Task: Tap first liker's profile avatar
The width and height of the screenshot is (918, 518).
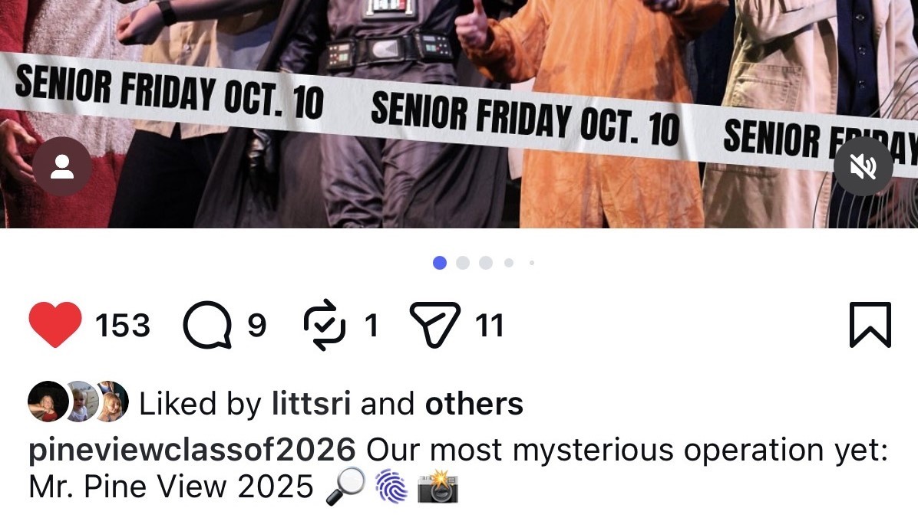Action: pos(48,402)
